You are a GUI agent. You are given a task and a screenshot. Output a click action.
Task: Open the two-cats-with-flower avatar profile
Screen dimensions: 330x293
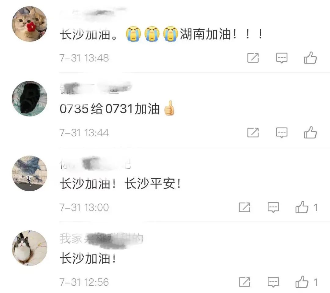coord(29,24)
